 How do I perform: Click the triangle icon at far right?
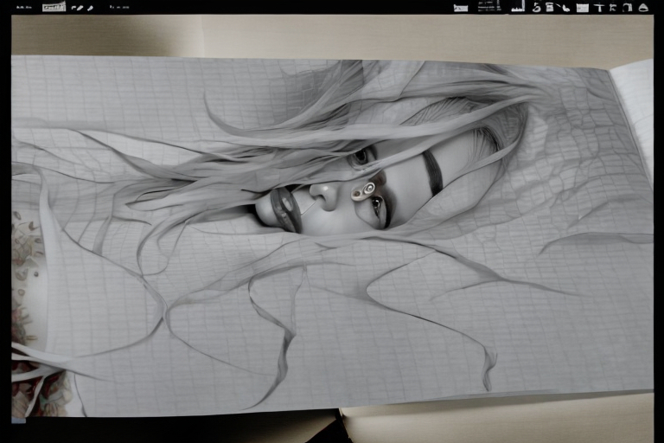click(643, 8)
